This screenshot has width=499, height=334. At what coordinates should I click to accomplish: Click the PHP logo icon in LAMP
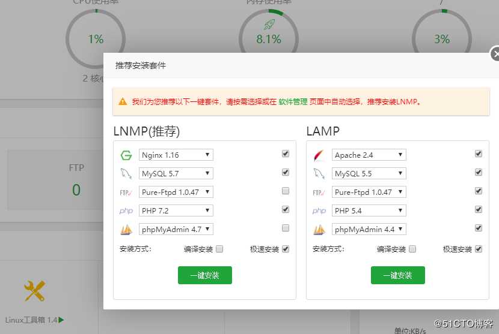click(x=319, y=211)
